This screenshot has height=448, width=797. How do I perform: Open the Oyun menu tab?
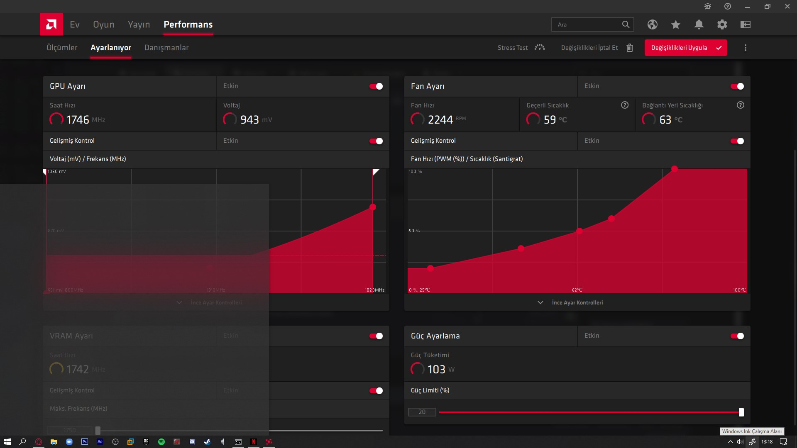pos(103,24)
